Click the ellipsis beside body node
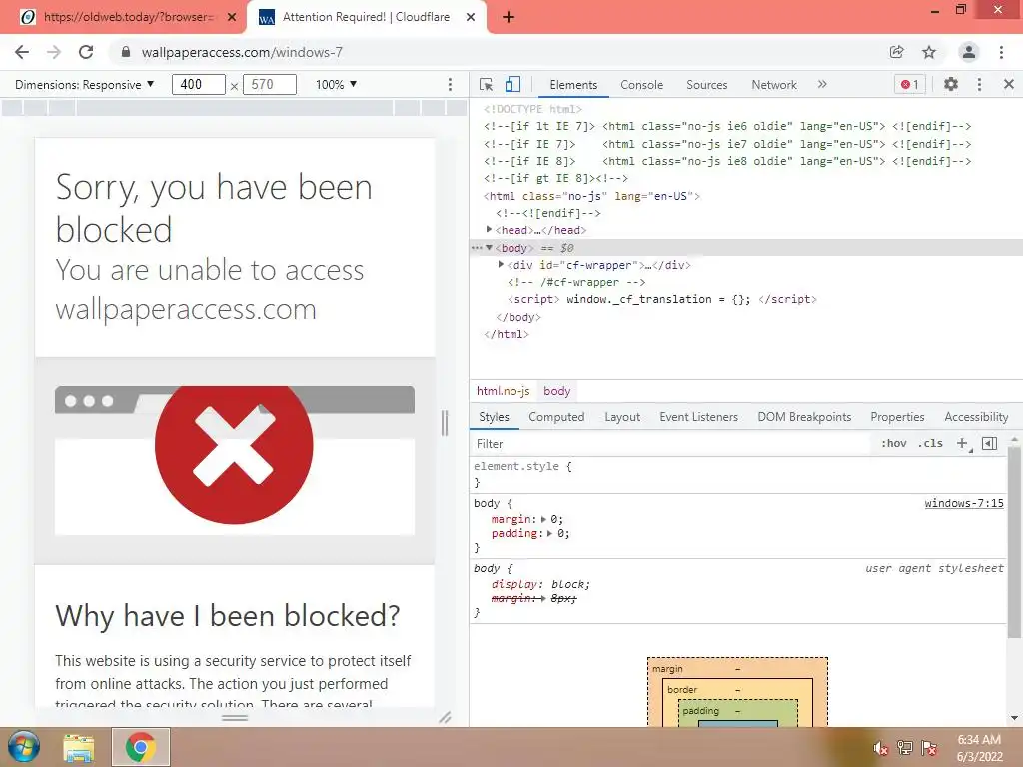This screenshot has width=1023, height=767. pos(477,248)
